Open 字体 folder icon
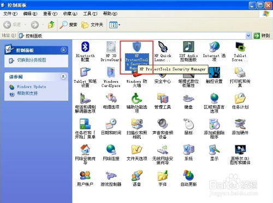 (163, 175)
